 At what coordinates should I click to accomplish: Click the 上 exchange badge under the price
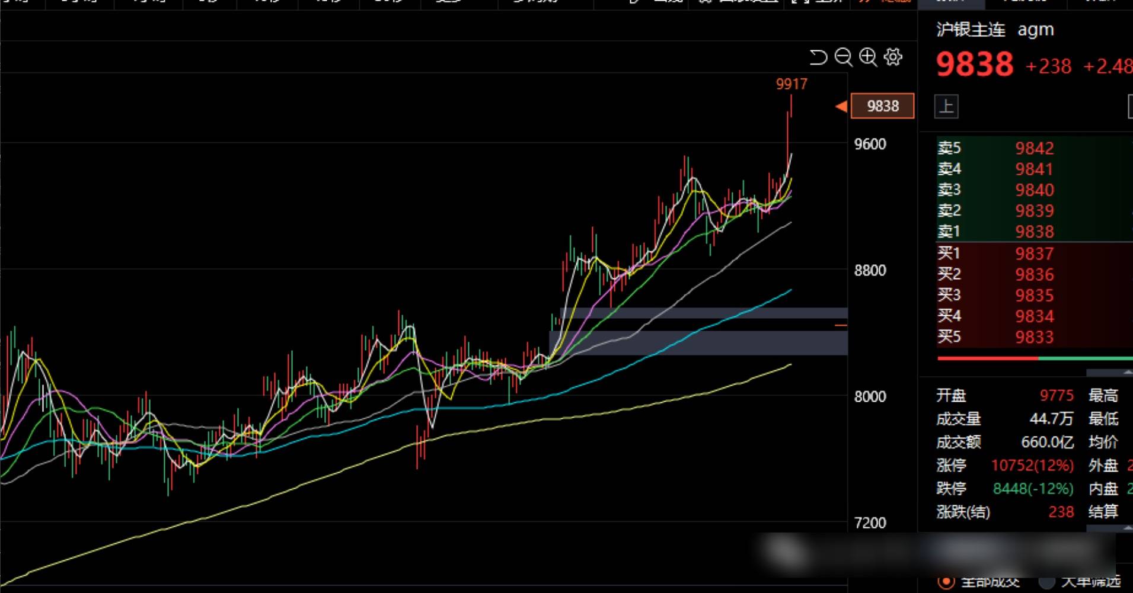[946, 107]
